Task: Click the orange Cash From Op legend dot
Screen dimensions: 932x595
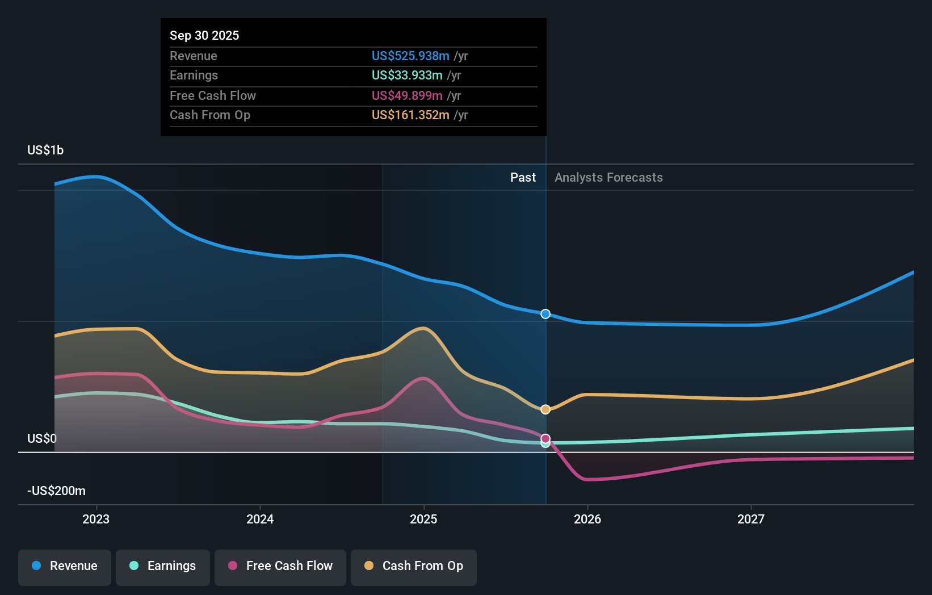Action: click(x=368, y=566)
